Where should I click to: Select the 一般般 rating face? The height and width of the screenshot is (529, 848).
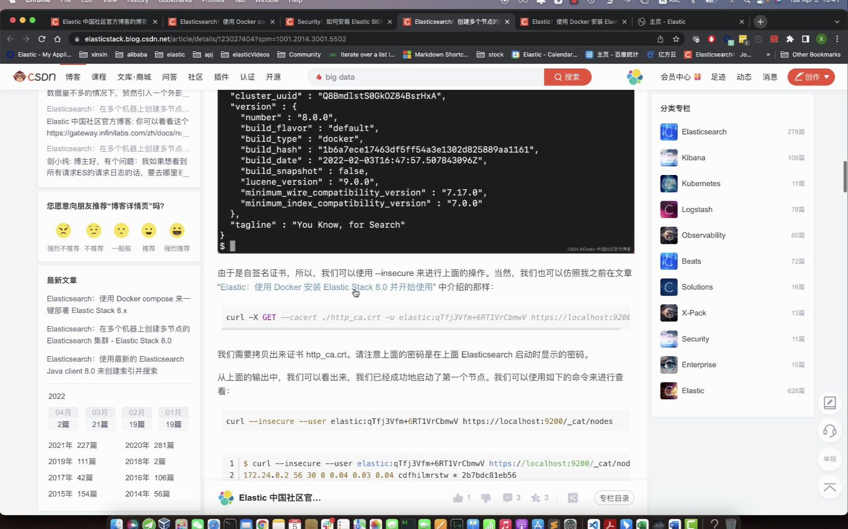(121, 231)
